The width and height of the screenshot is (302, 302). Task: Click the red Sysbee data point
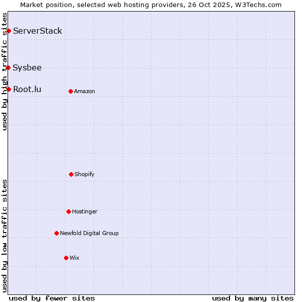click(9, 67)
